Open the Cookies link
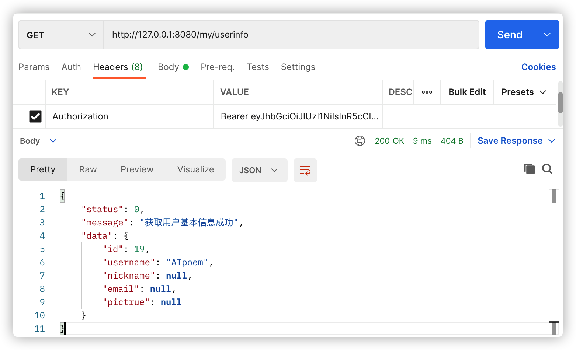Image resolution: width=576 pixels, height=350 pixels. click(x=538, y=67)
